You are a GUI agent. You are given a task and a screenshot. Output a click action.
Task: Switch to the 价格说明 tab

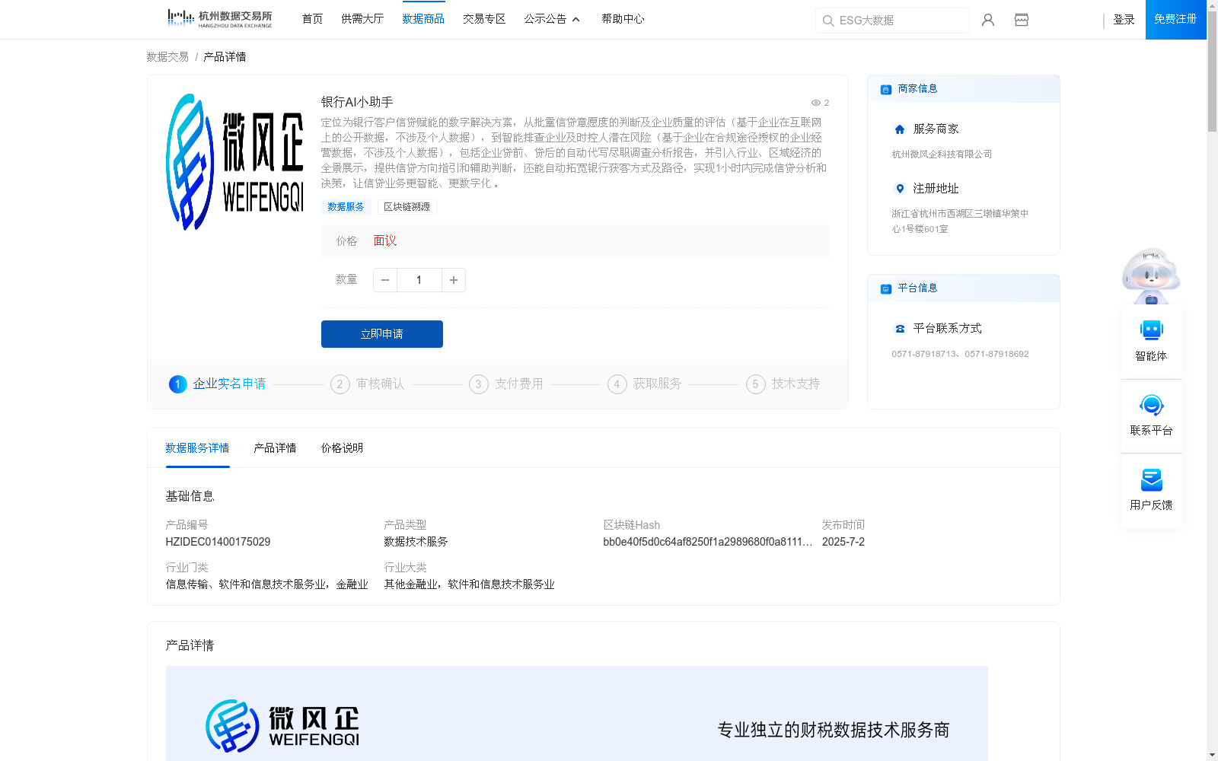[342, 448]
